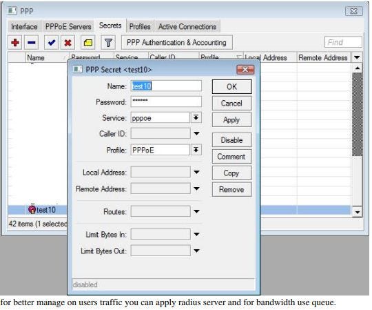The height and width of the screenshot is (310, 372).
Task: Click the list scrollbar down arrow
Action: [357, 211]
